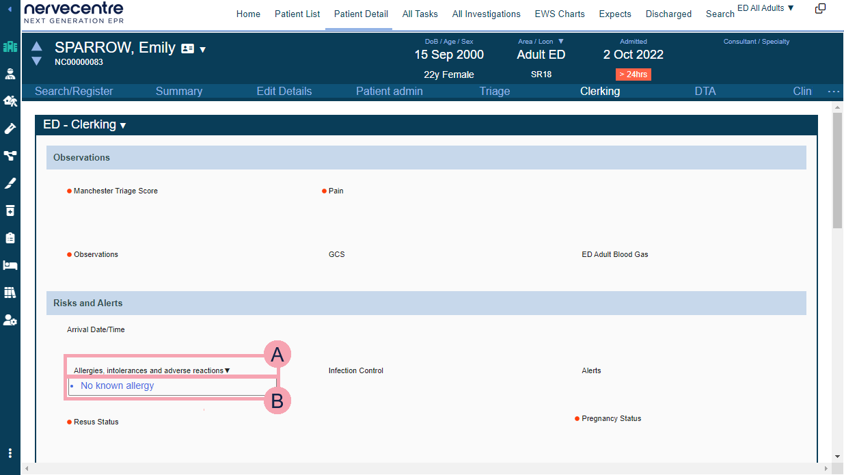Viewport: 844px width, 475px height.
Task: Click the Manchester Triage Score field
Action: tap(115, 191)
